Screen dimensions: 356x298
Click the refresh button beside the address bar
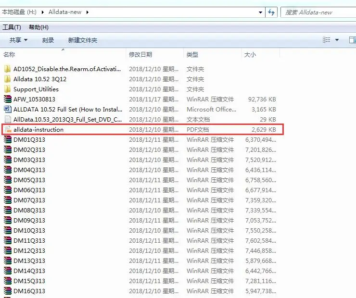pos(271,12)
